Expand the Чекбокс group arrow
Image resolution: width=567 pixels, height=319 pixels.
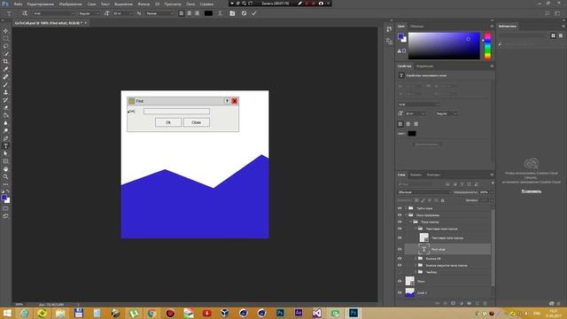coord(416,272)
